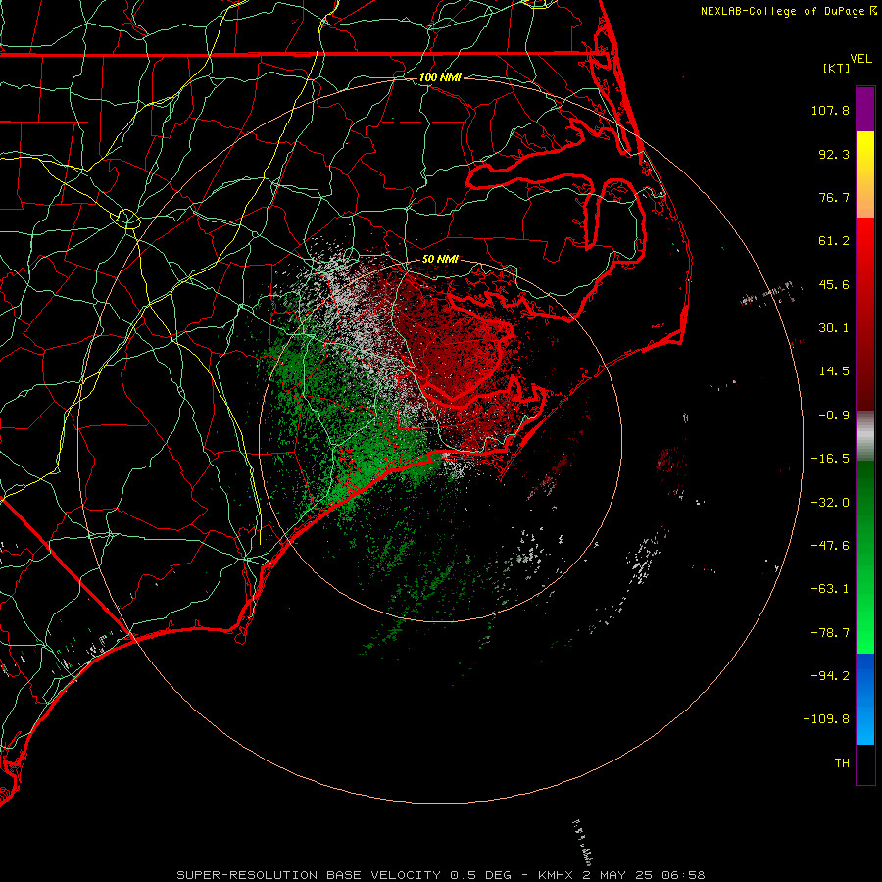
Task: Click the -63.1 velocity scale value
Action: (830, 589)
